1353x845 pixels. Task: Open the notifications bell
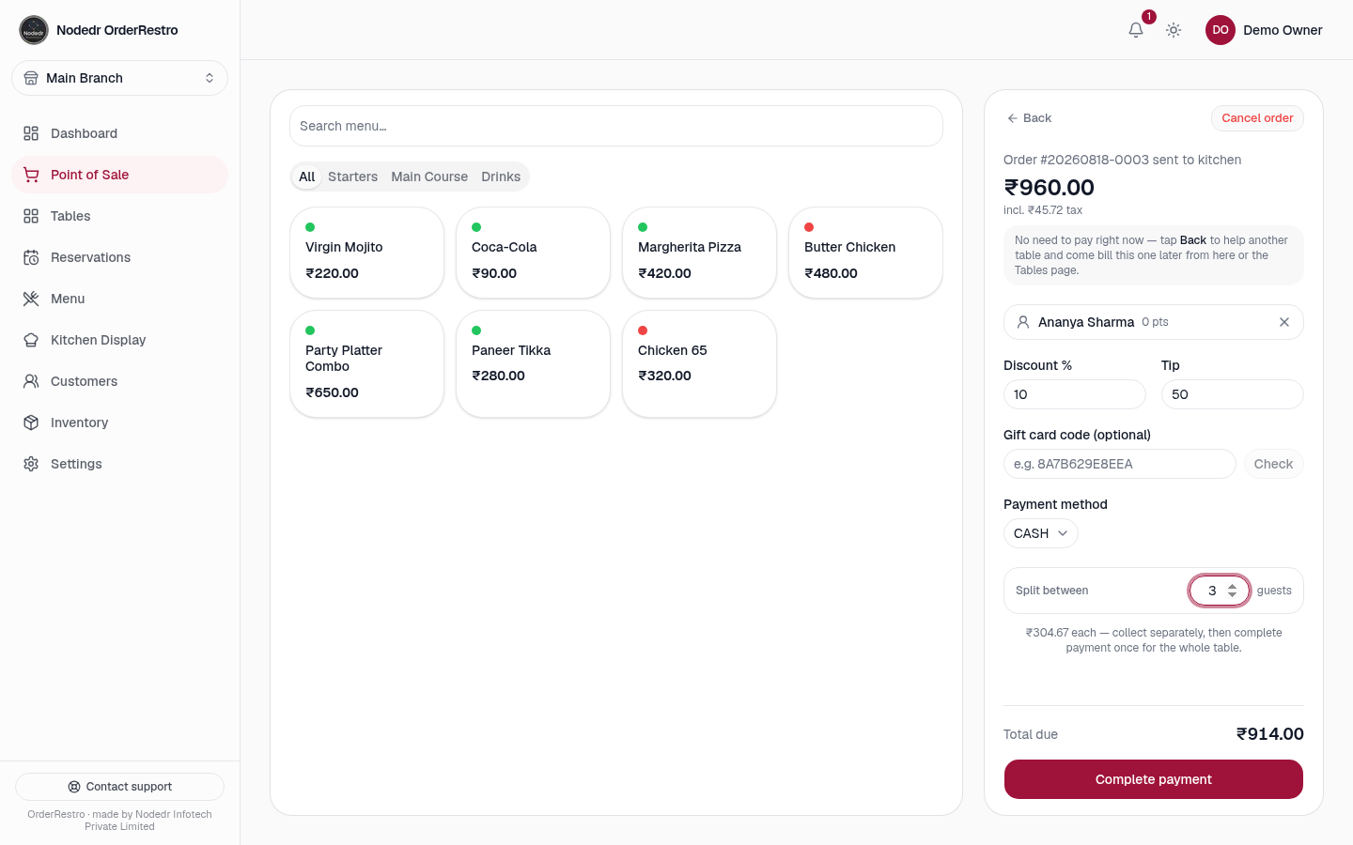(1136, 30)
